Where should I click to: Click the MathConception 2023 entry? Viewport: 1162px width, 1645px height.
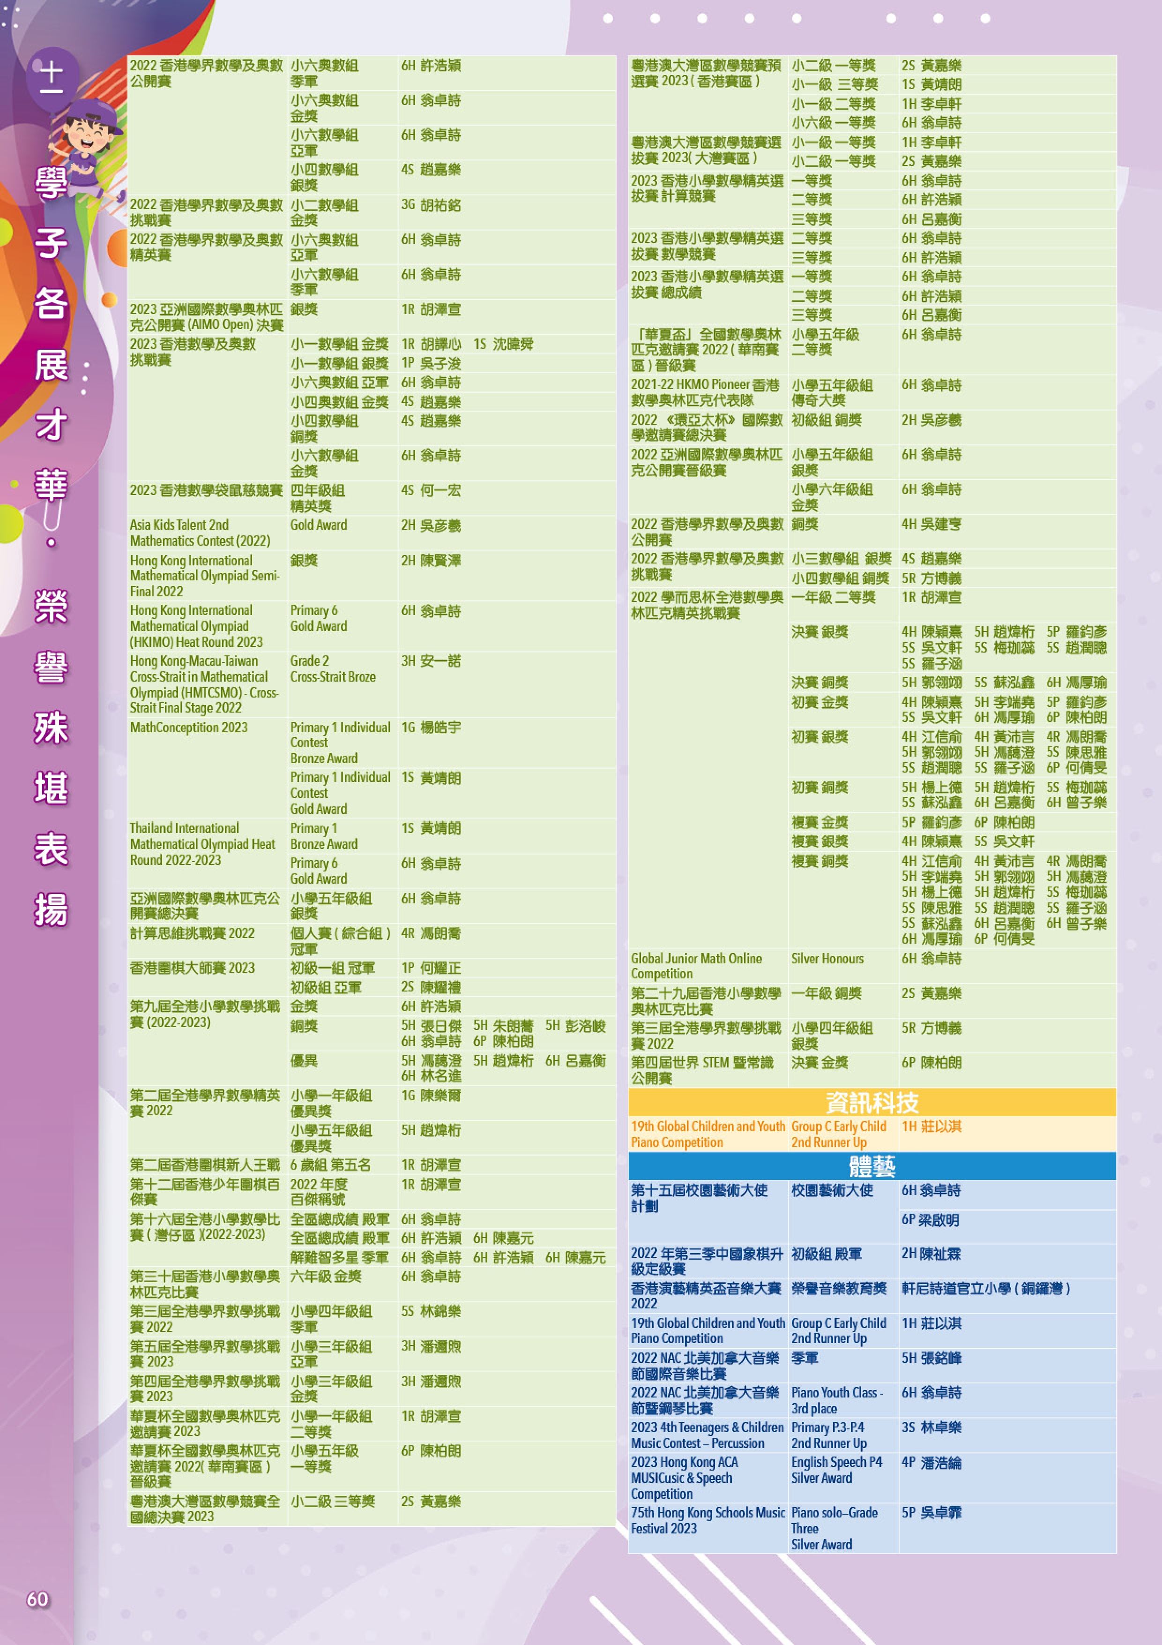coord(189,727)
